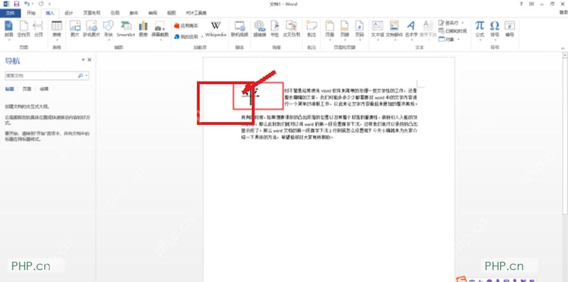Insert a chart (图表)
568x282 pixels.
click(143, 29)
